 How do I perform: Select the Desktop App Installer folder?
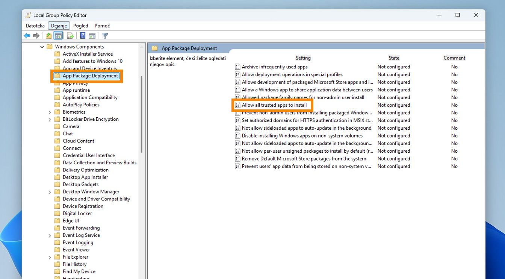[85, 177]
